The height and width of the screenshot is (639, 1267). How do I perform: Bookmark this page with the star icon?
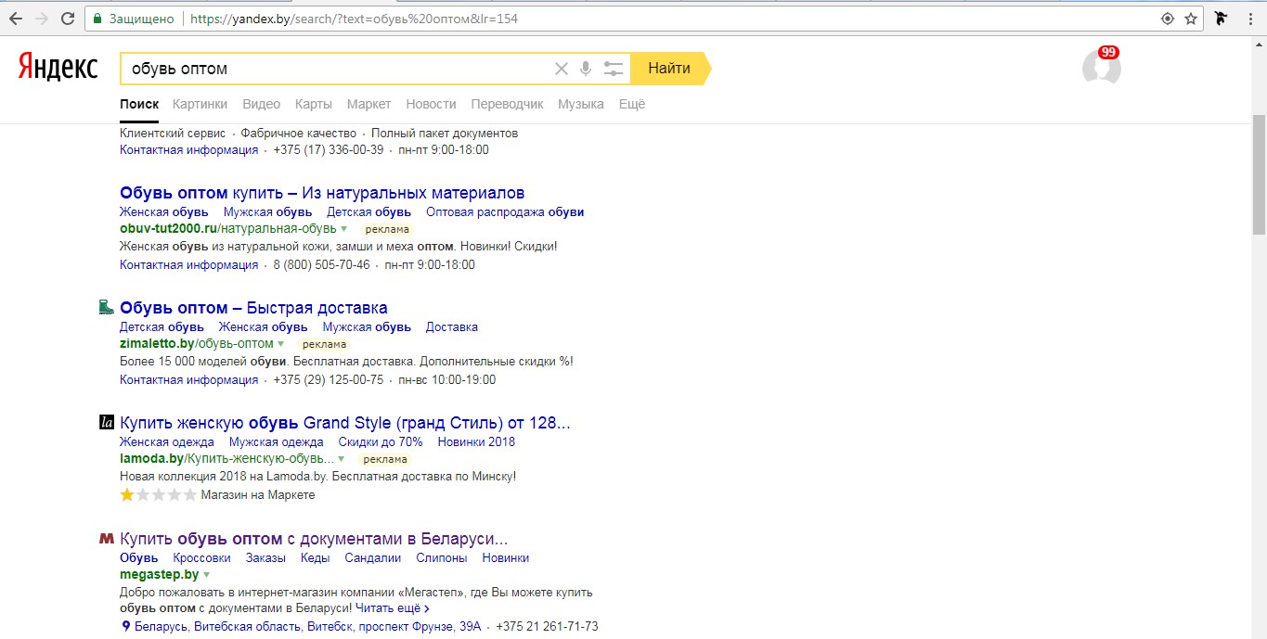[1191, 19]
